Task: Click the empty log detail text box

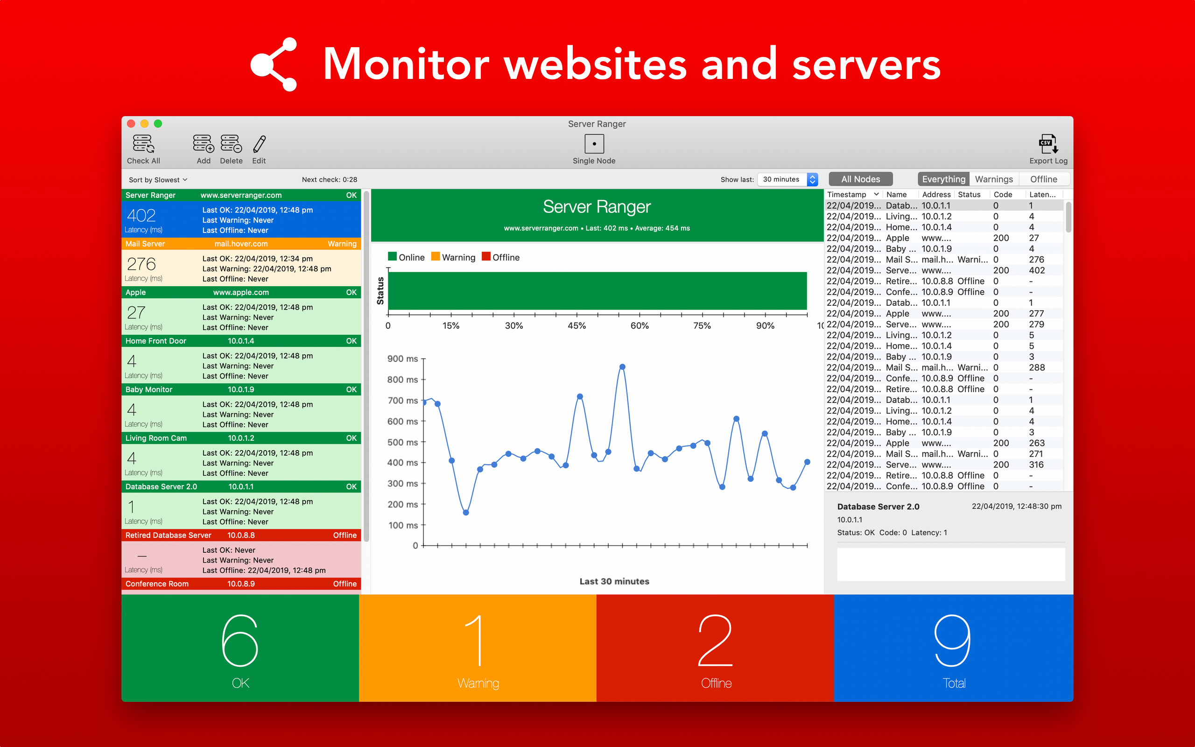Action: (951, 565)
